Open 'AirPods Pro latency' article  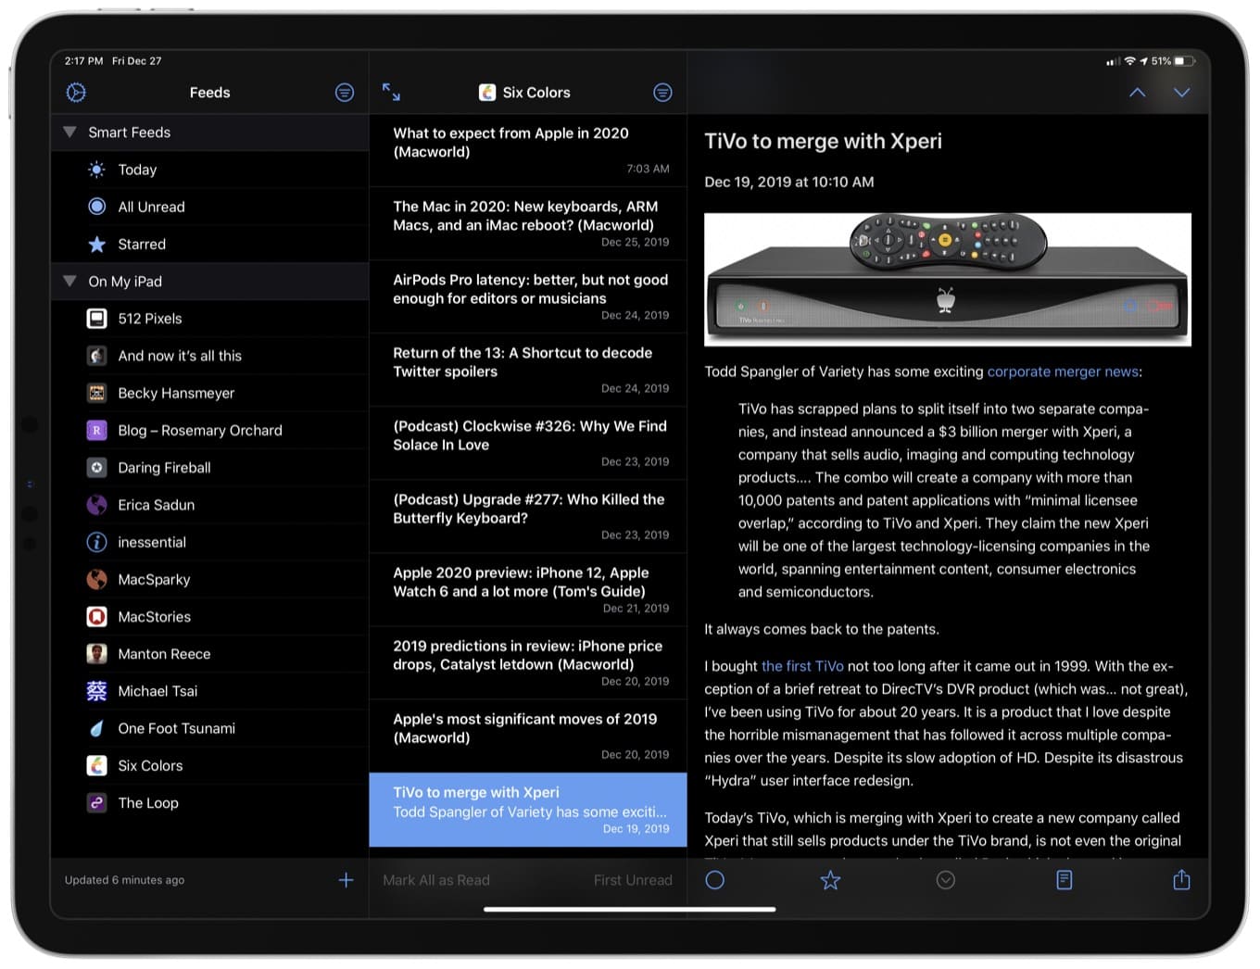click(x=528, y=296)
